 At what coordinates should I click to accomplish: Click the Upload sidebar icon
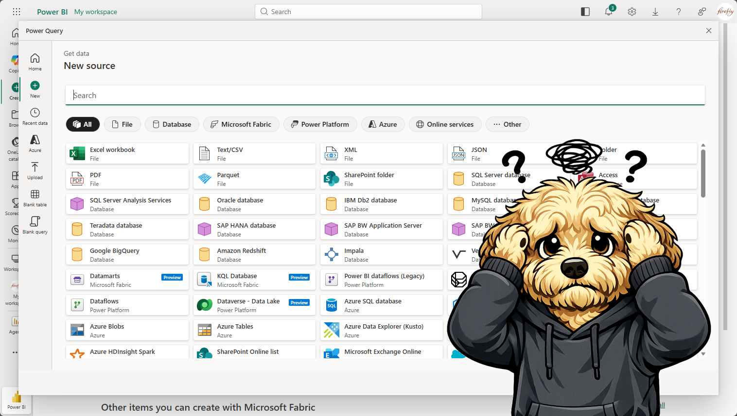click(x=35, y=170)
